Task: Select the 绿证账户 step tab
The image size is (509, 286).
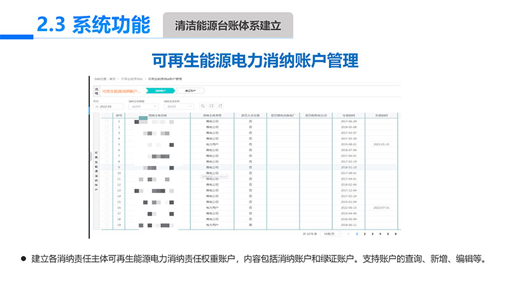Action: [190, 91]
